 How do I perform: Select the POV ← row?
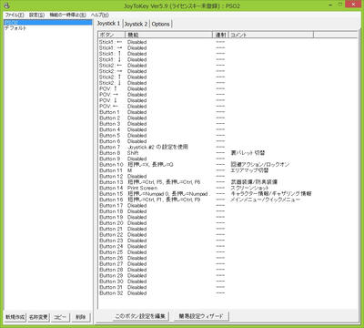227,107
